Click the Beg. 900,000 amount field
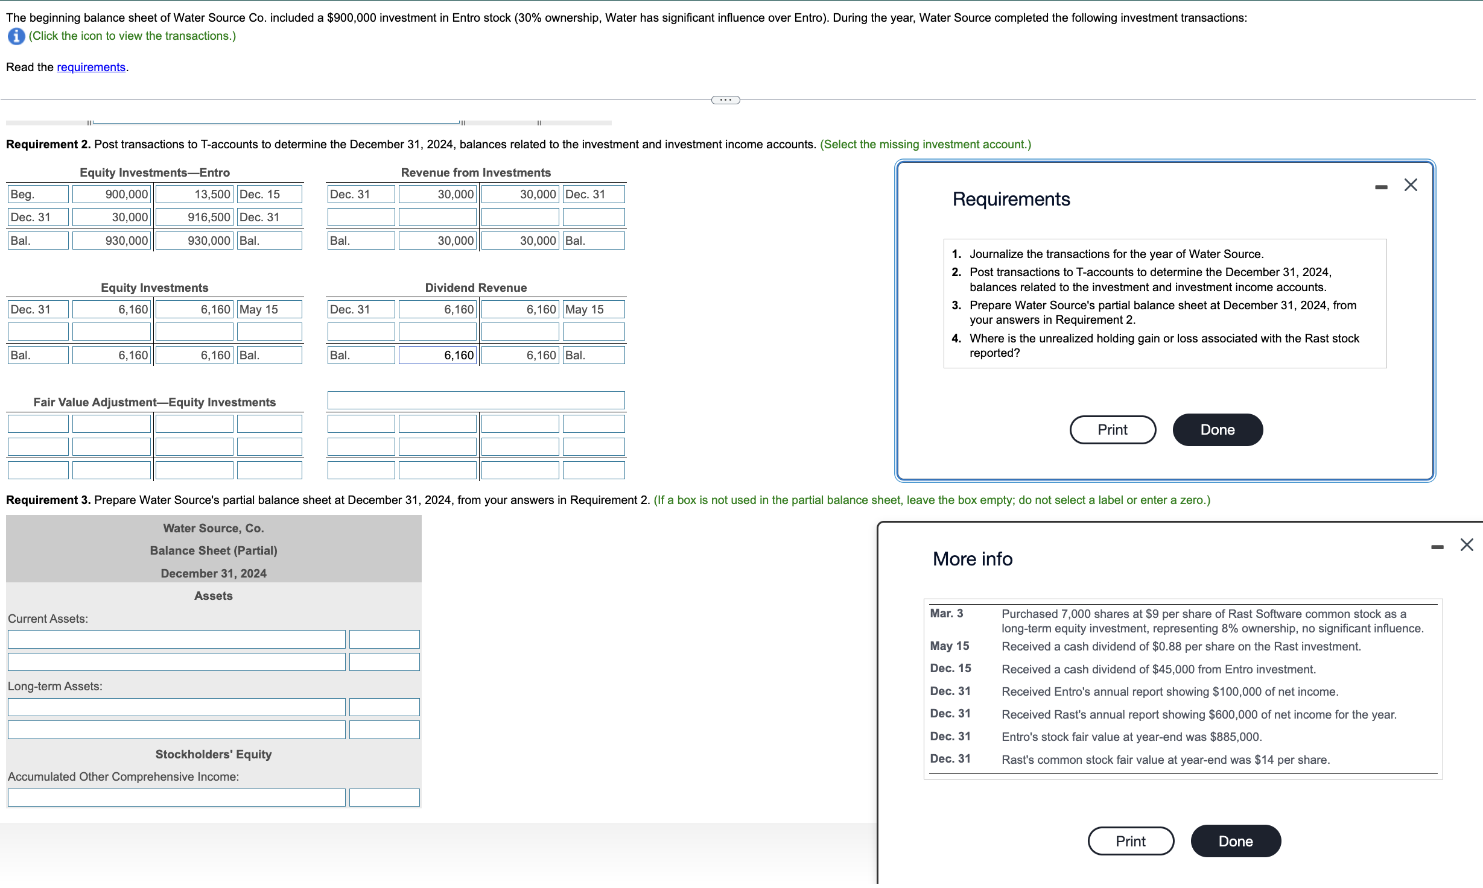1483x888 pixels. 112,194
